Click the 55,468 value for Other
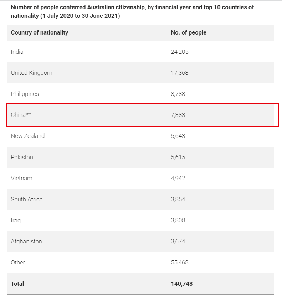 point(180,262)
